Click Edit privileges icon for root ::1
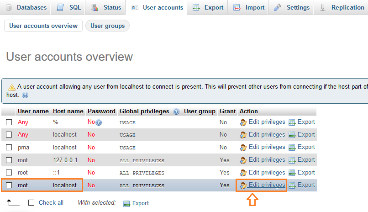Image resolution: width=368 pixels, height=212 pixels. click(243, 173)
